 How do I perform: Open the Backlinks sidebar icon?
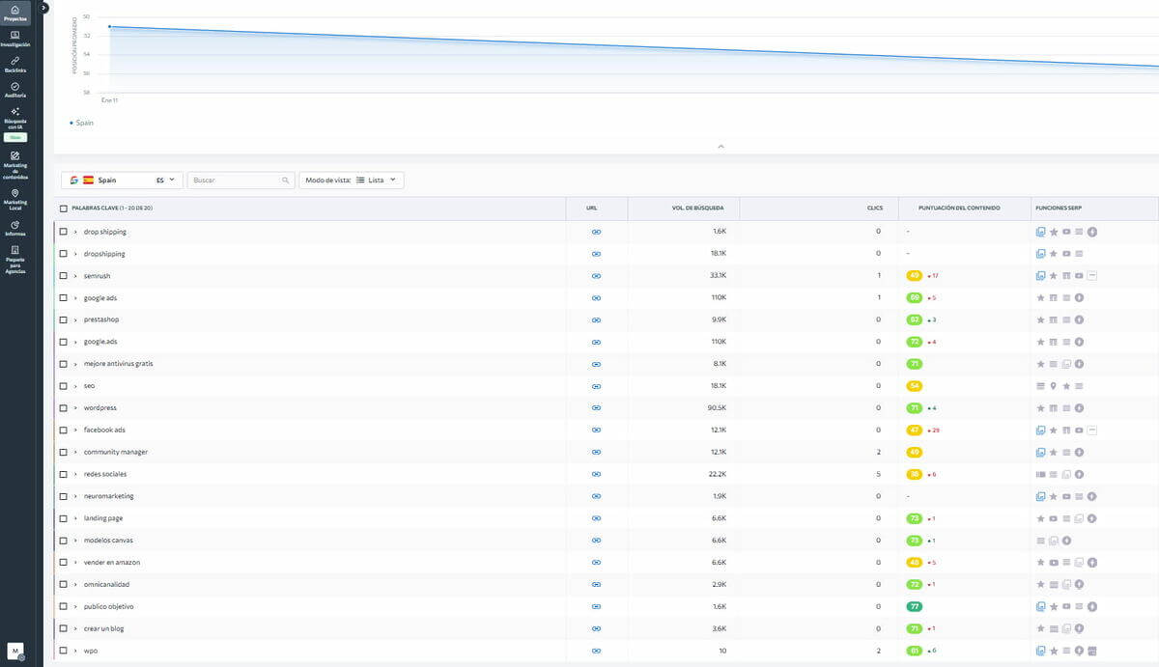[x=14, y=64]
